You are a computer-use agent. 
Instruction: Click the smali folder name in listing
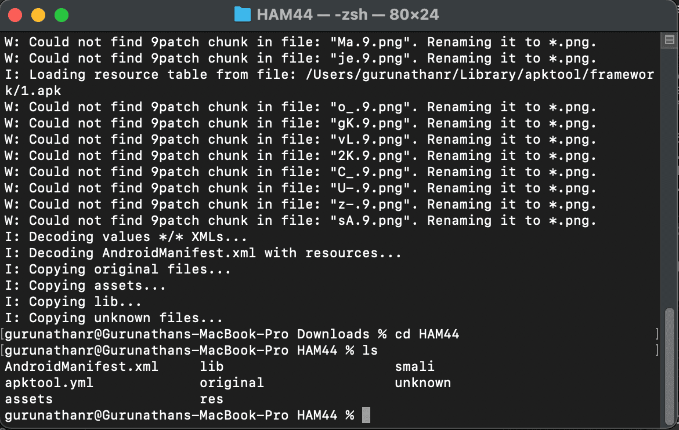coord(414,367)
